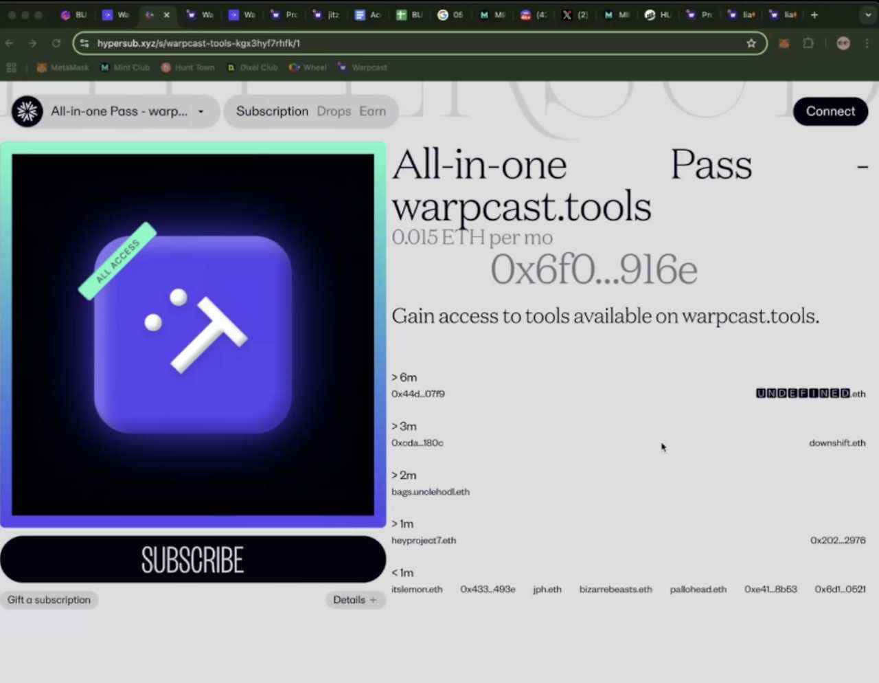
Task: Reload the hypersub page
Action: [56, 43]
